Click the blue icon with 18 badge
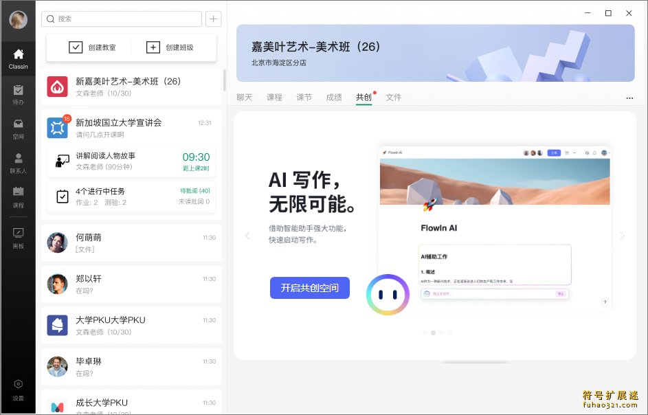The height and width of the screenshot is (415, 648). (x=58, y=128)
